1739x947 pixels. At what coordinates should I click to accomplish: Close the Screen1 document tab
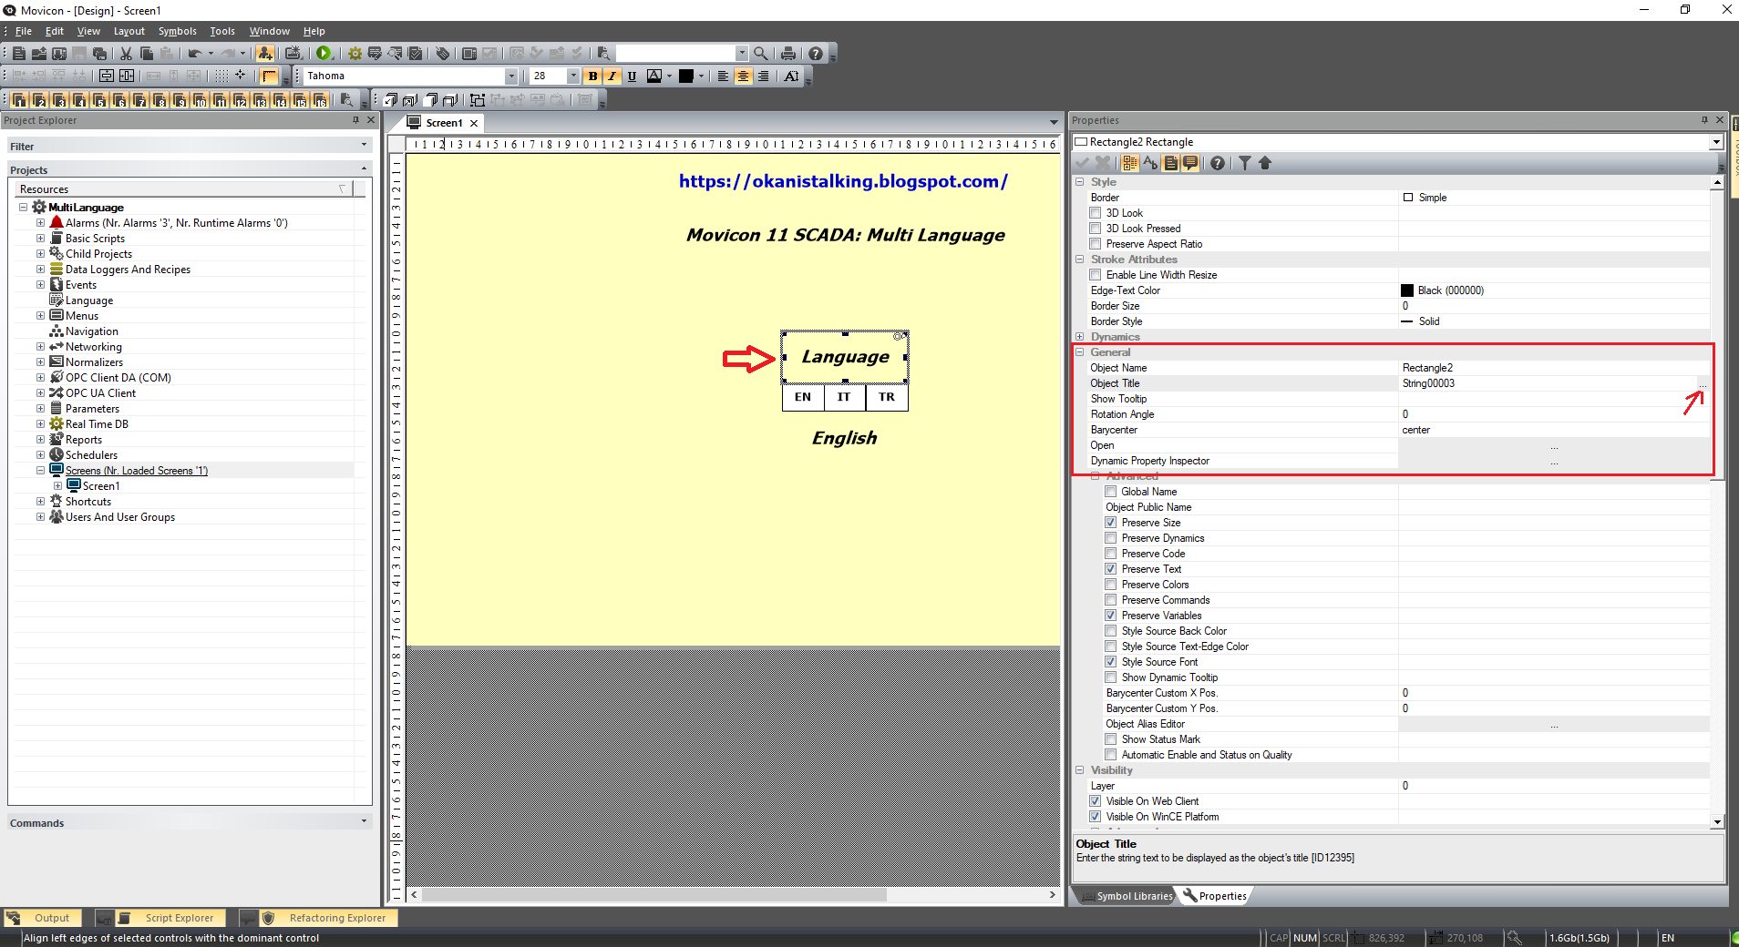coord(474,123)
